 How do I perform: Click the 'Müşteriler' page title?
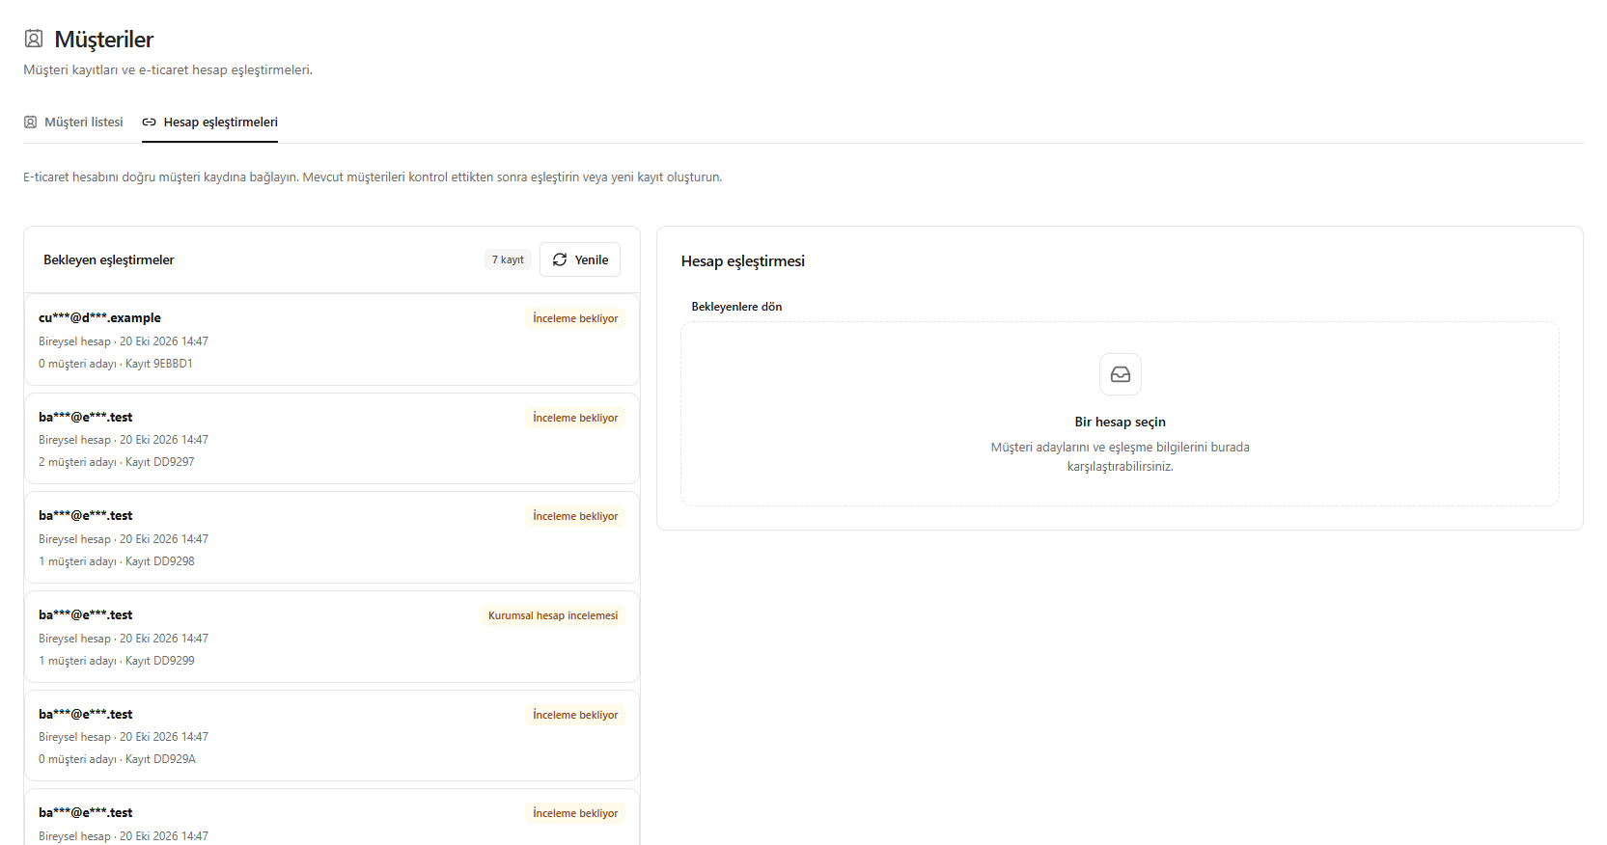104,40
